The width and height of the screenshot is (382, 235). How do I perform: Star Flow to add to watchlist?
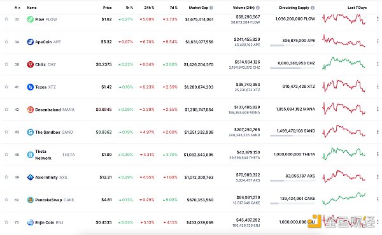pyautogui.click(x=6, y=19)
